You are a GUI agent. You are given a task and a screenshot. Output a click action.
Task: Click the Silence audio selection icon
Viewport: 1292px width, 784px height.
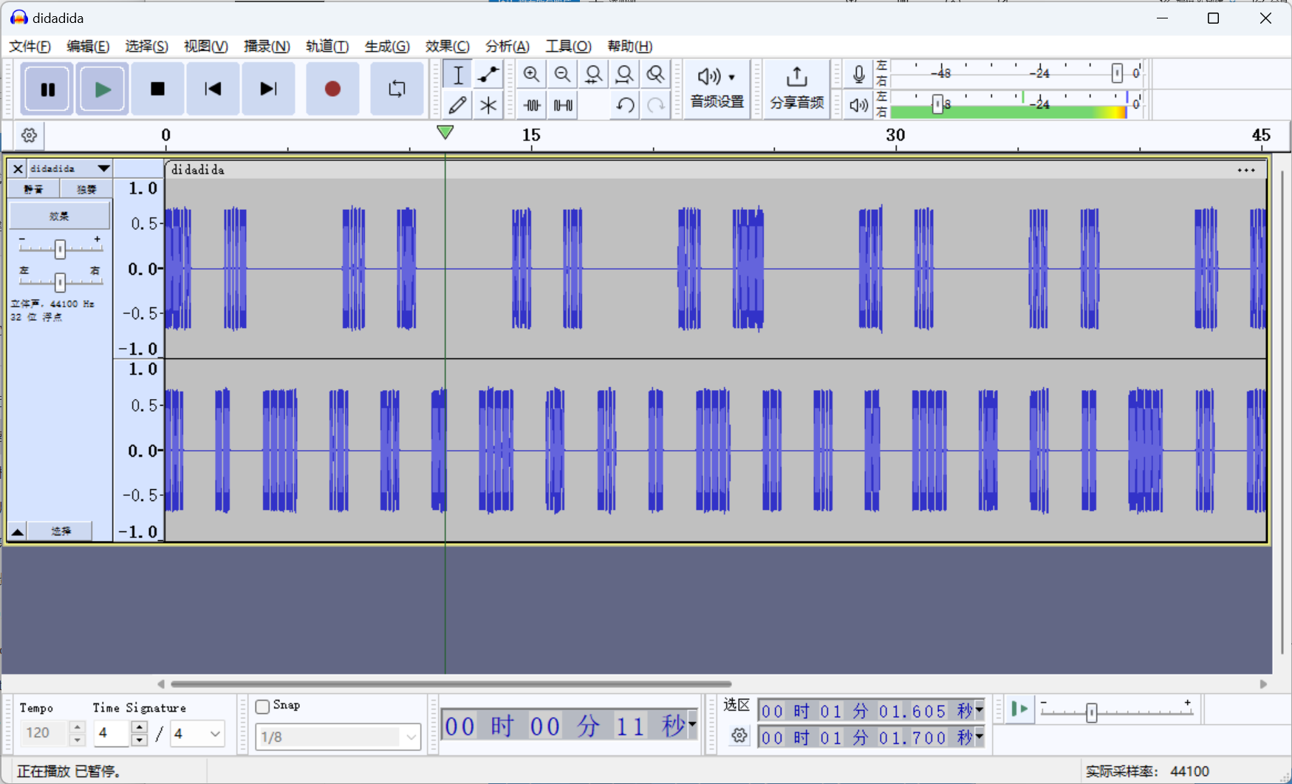pos(562,105)
